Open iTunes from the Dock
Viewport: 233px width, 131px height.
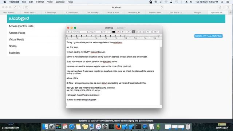[x=98, y=127]
